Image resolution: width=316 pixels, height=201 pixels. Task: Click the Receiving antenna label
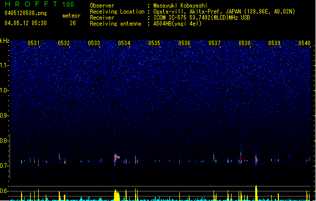coord(116,24)
